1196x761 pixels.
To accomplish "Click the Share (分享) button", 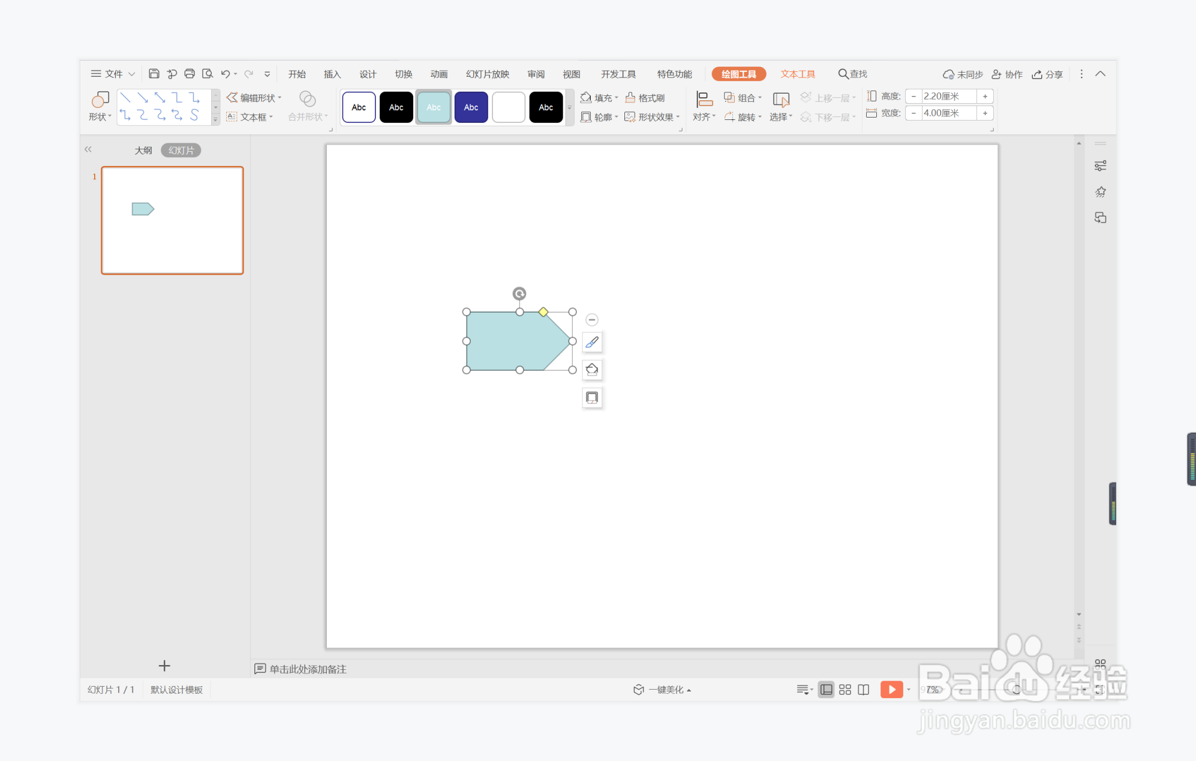I will point(1047,74).
